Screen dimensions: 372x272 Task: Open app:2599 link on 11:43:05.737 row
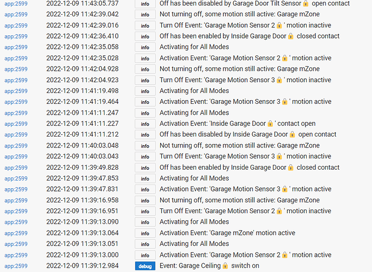tap(16, 4)
